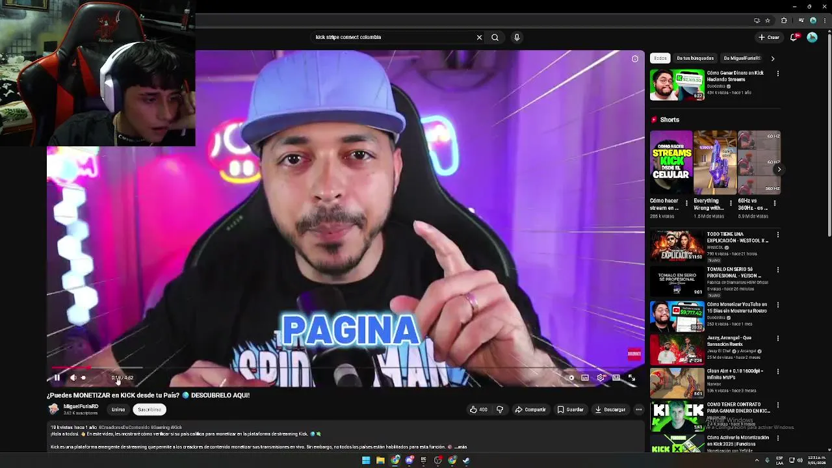The height and width of the screenshot is (468, 832).
Task: Enter fullscreen mode on the video
Action: coord(631,378)
